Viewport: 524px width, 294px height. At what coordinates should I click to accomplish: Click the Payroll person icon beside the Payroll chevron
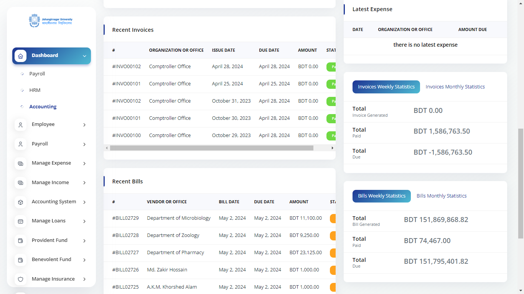coord(21,144)
